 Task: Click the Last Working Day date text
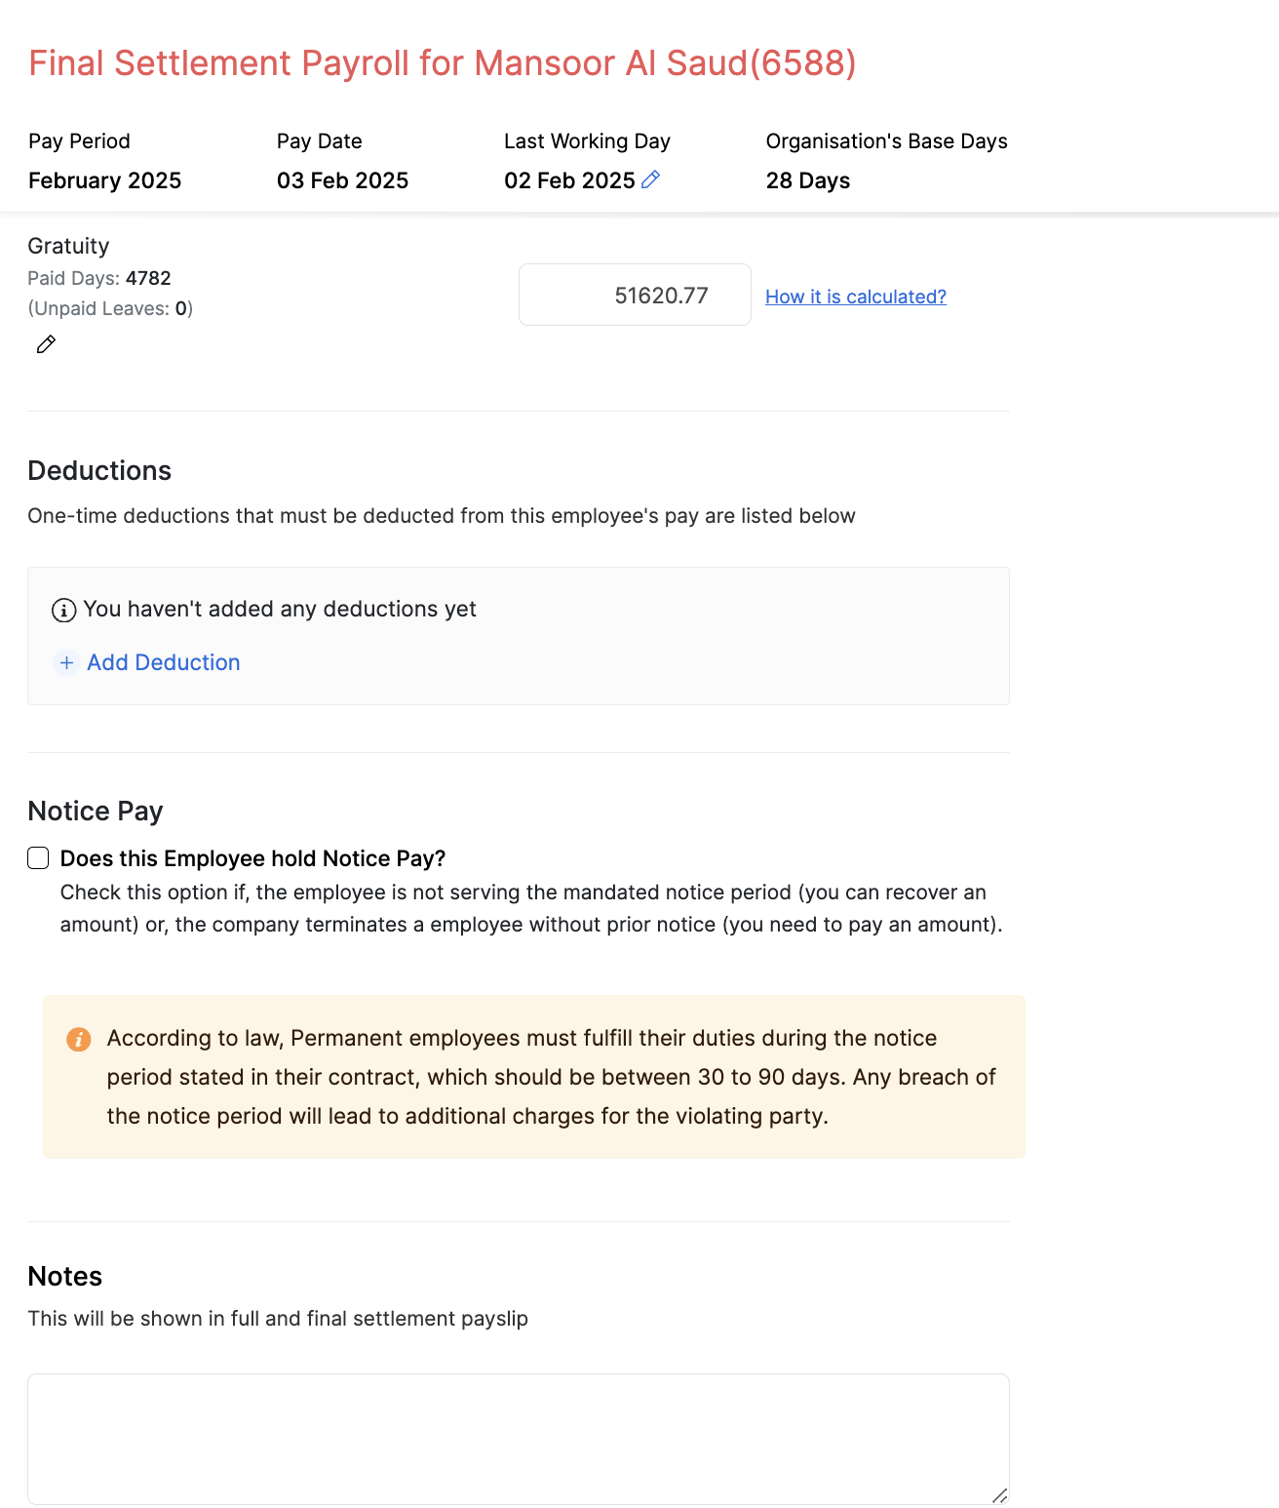569,180
